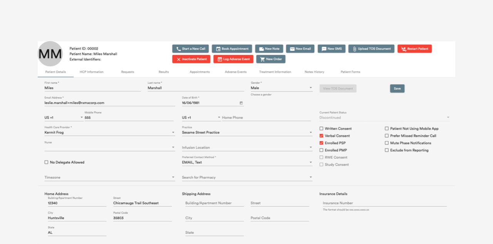This screenshot has width=493, height=244.
Task: Click the calendar icon on Book Appointment
Action: click(x=218, y=49)
